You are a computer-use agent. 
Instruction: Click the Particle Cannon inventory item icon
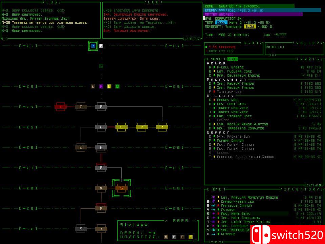pyautogui.click(x=213, y=205)
